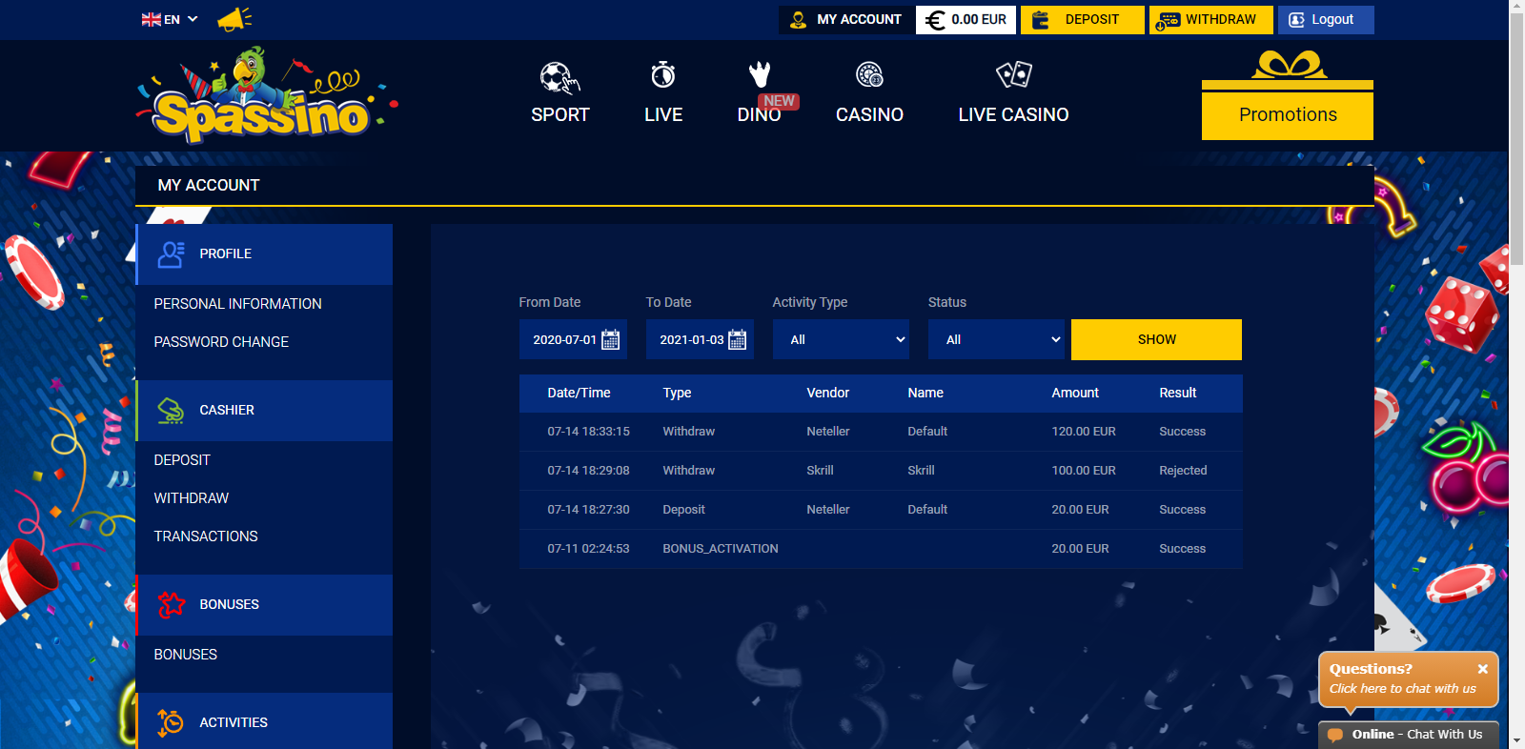The image size is (1525, 749).
Task: Open the Sport menu
Action: 560,115
